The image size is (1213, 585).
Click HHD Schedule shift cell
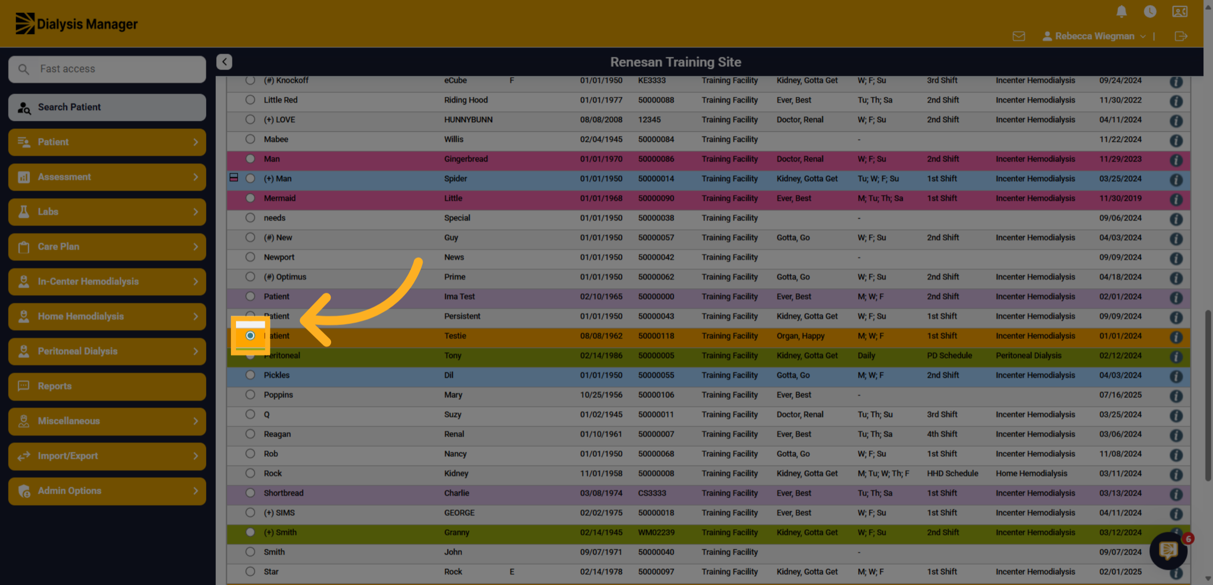pyautogui.click(x=953, y=473)
